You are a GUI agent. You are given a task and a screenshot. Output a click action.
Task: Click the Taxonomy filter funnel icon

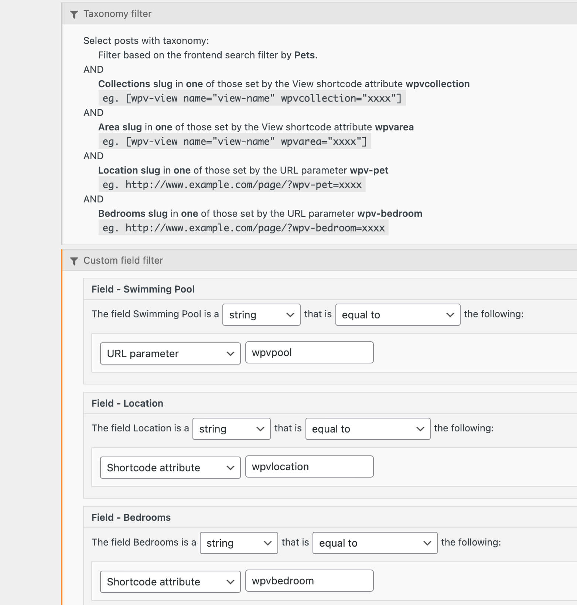pos(74,14)
